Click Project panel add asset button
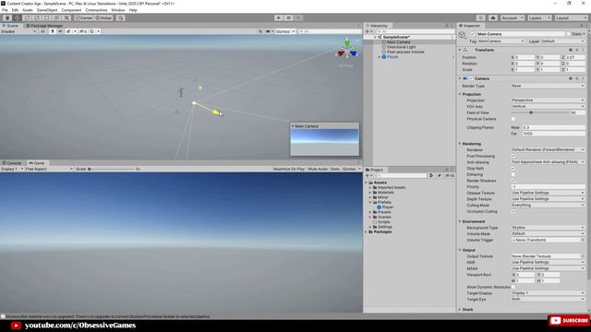The height and width of the screenshot is (332, 591). [369, 175]
